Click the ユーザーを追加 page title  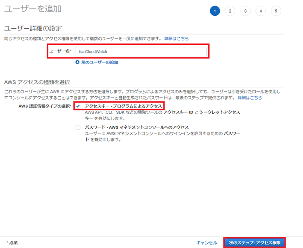(32, 9)
